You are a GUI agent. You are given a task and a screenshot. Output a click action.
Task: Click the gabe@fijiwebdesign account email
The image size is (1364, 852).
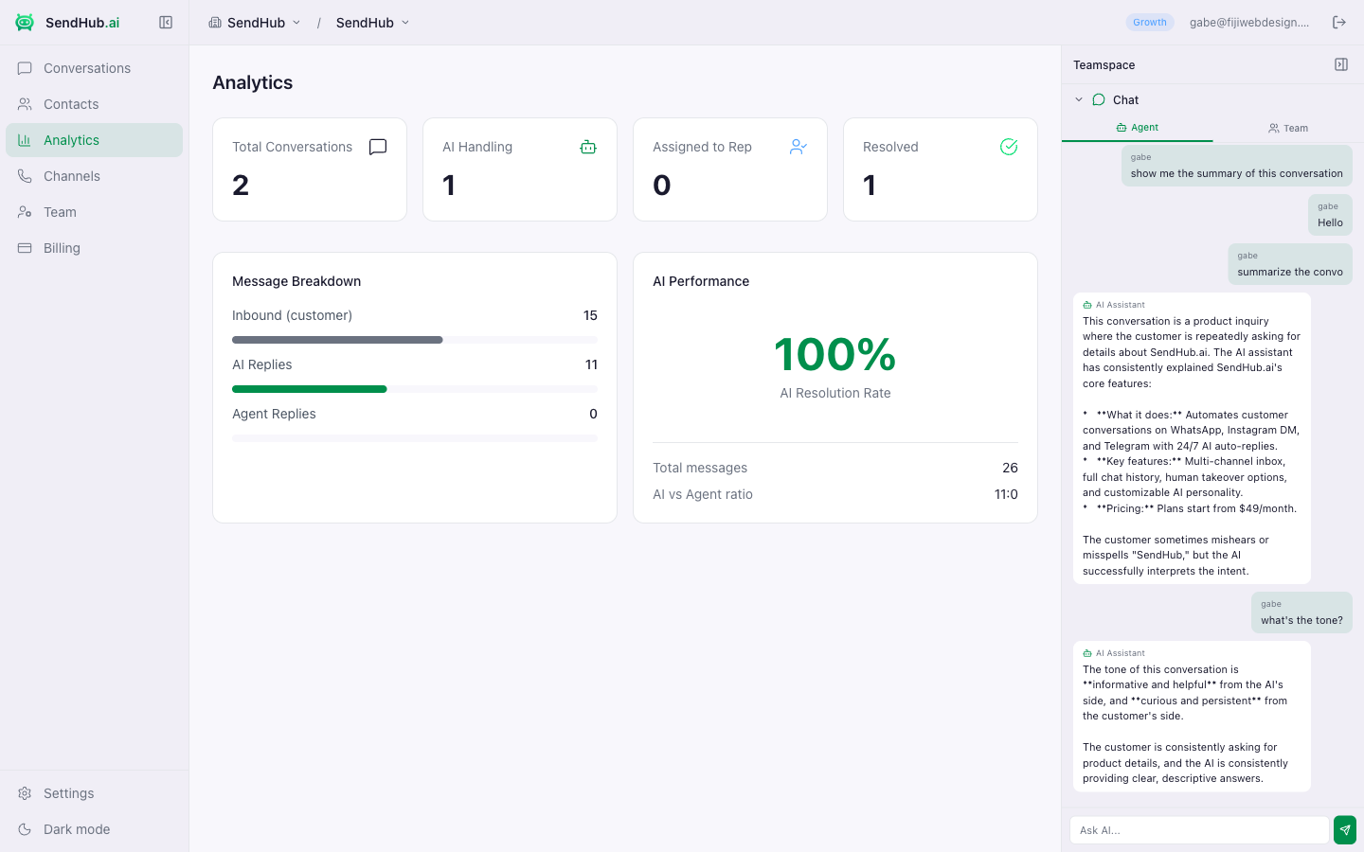click(1249, 23)
